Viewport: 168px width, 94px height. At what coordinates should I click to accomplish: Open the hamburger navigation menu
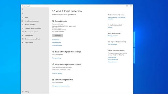click(x=23, y=13)
